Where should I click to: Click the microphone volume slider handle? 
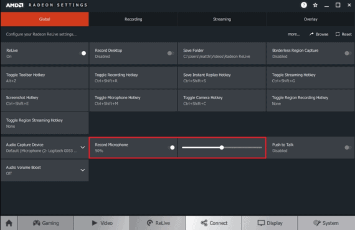pos(222,148)
